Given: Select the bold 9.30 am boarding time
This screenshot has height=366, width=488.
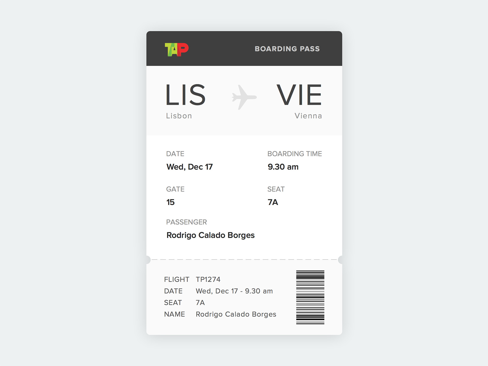Looking at the screenshot, I should point(283,167).
